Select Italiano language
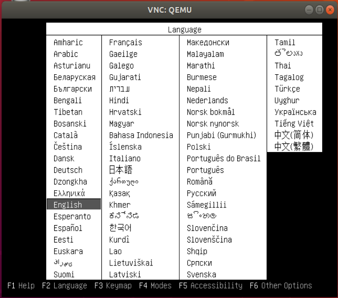 point(125,158)
